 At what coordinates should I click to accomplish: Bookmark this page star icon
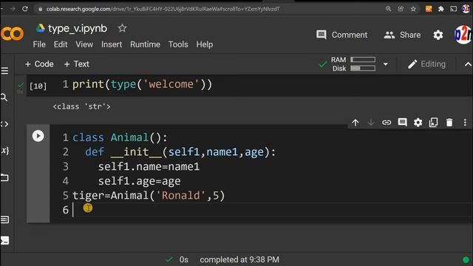click(x=413, y=9)
